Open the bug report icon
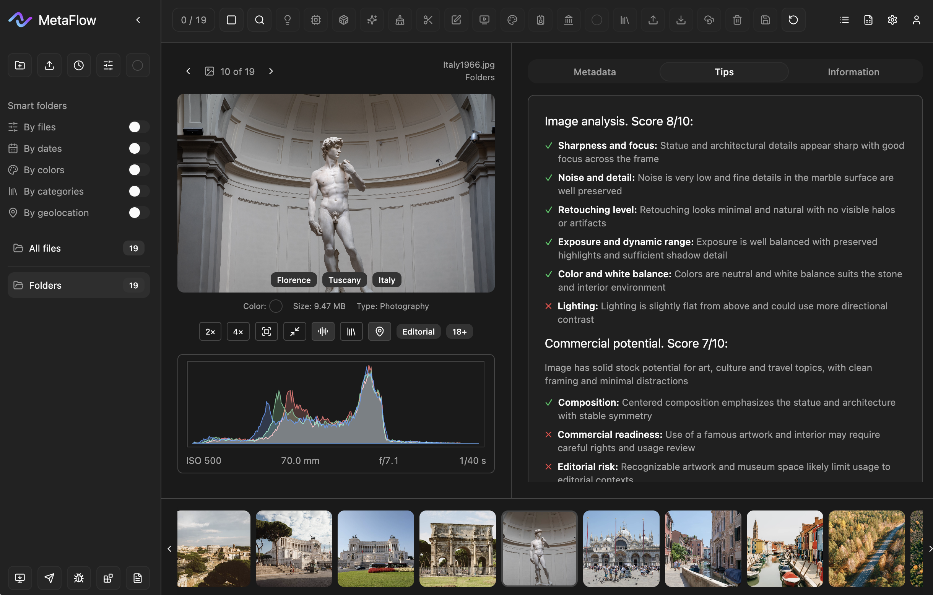The width and height of the screenshot is (933, 595). pyautogui.click(x=79, y=578)
